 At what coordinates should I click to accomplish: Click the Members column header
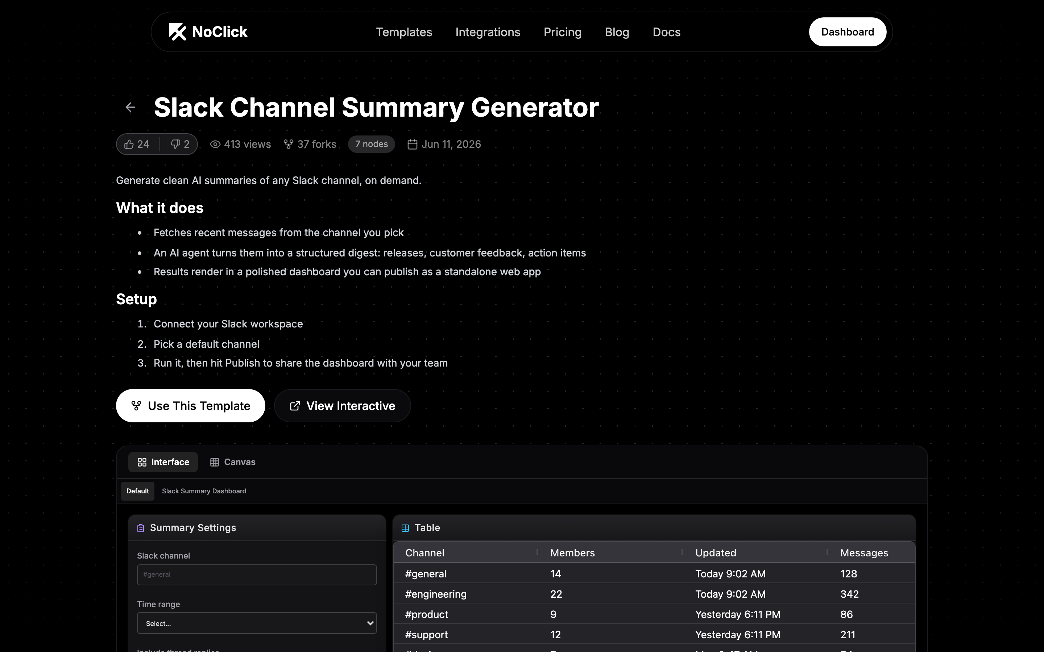(x=572, y=553)
